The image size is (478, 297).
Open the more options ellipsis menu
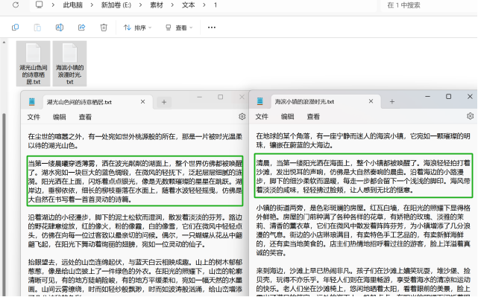coord(212,28)
